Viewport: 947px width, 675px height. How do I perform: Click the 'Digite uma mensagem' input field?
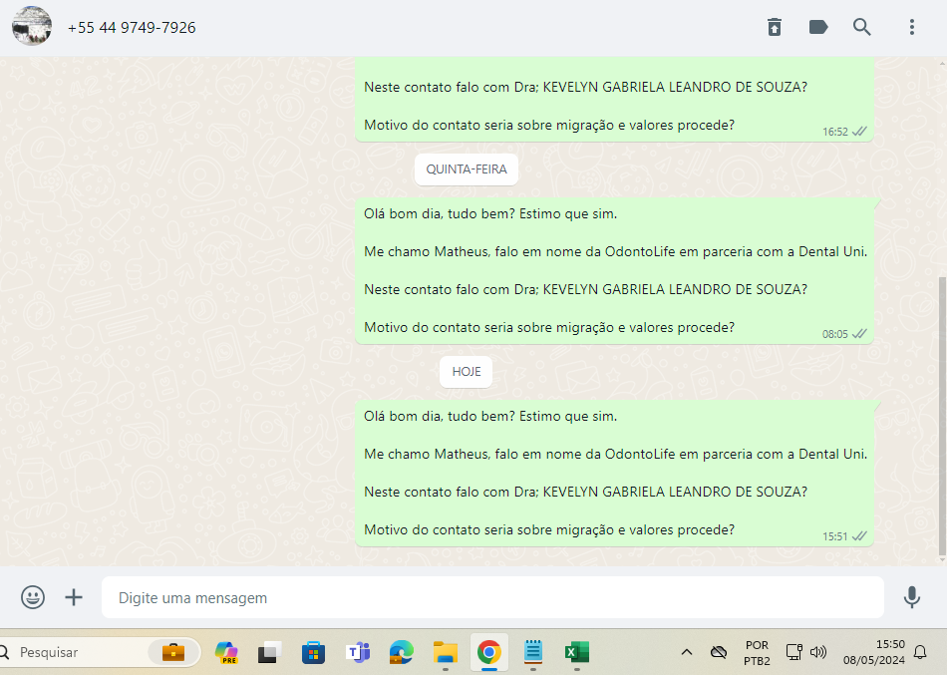click(492, 598)
